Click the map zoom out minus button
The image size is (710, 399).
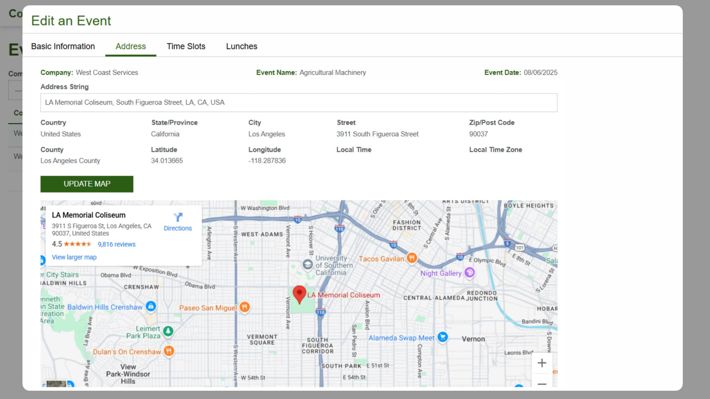point(542,384)
